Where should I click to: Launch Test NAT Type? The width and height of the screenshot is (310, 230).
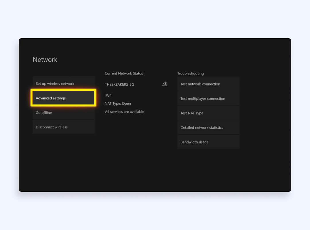pyautogui.click(x=208, y=113)
